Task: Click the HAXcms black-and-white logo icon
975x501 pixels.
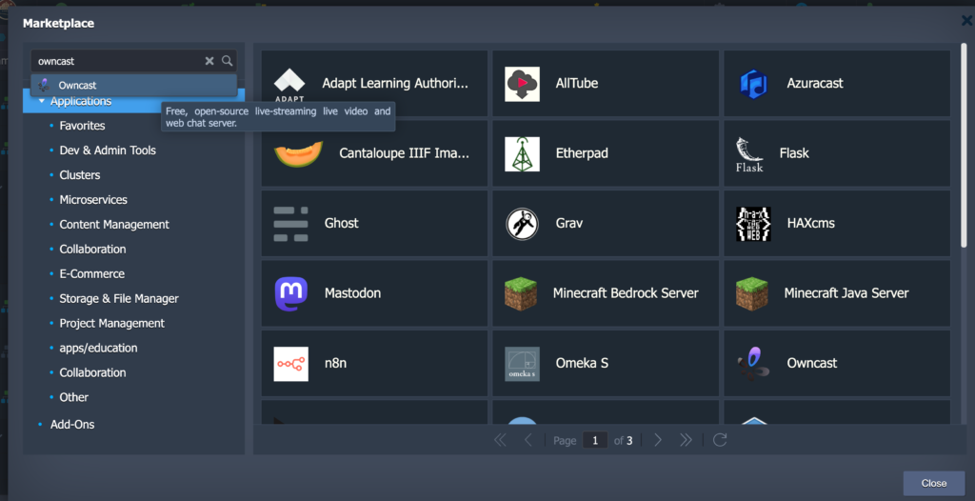Action: 754,224
